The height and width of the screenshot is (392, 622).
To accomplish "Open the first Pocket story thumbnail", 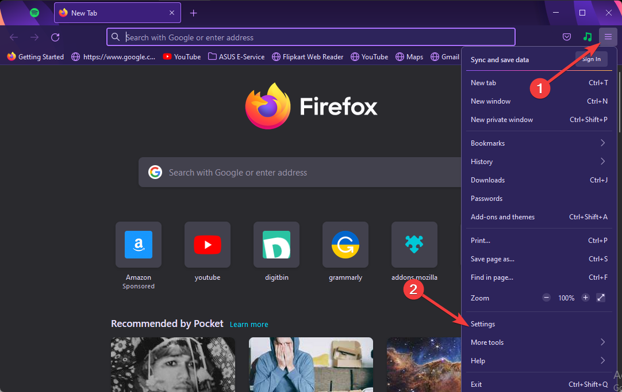I will (173, 364).
